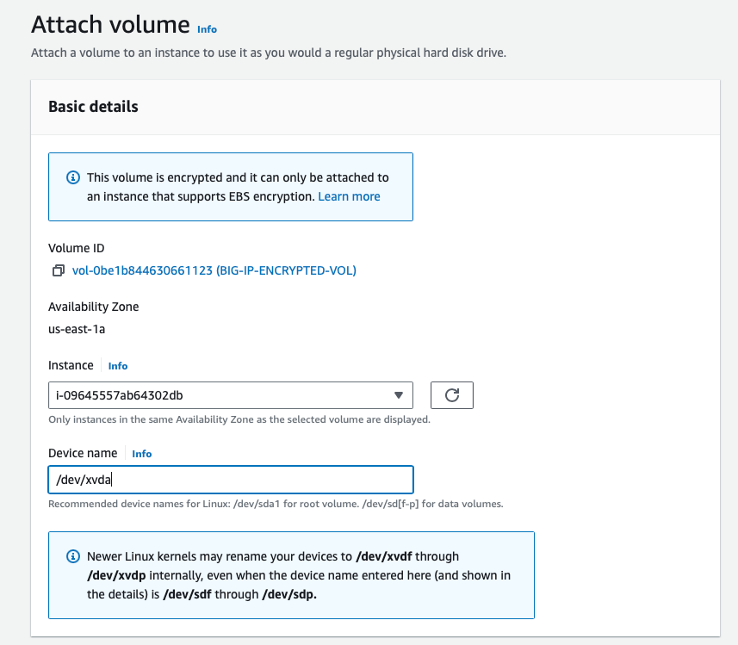Open the Info link next to Device name
Screen dimensions: 738x645
141,454
